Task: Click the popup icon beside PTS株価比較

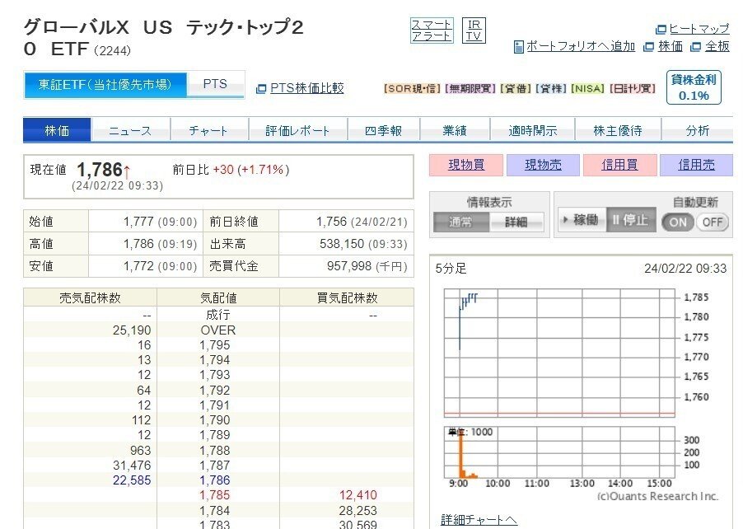Action: click(260, 89)
